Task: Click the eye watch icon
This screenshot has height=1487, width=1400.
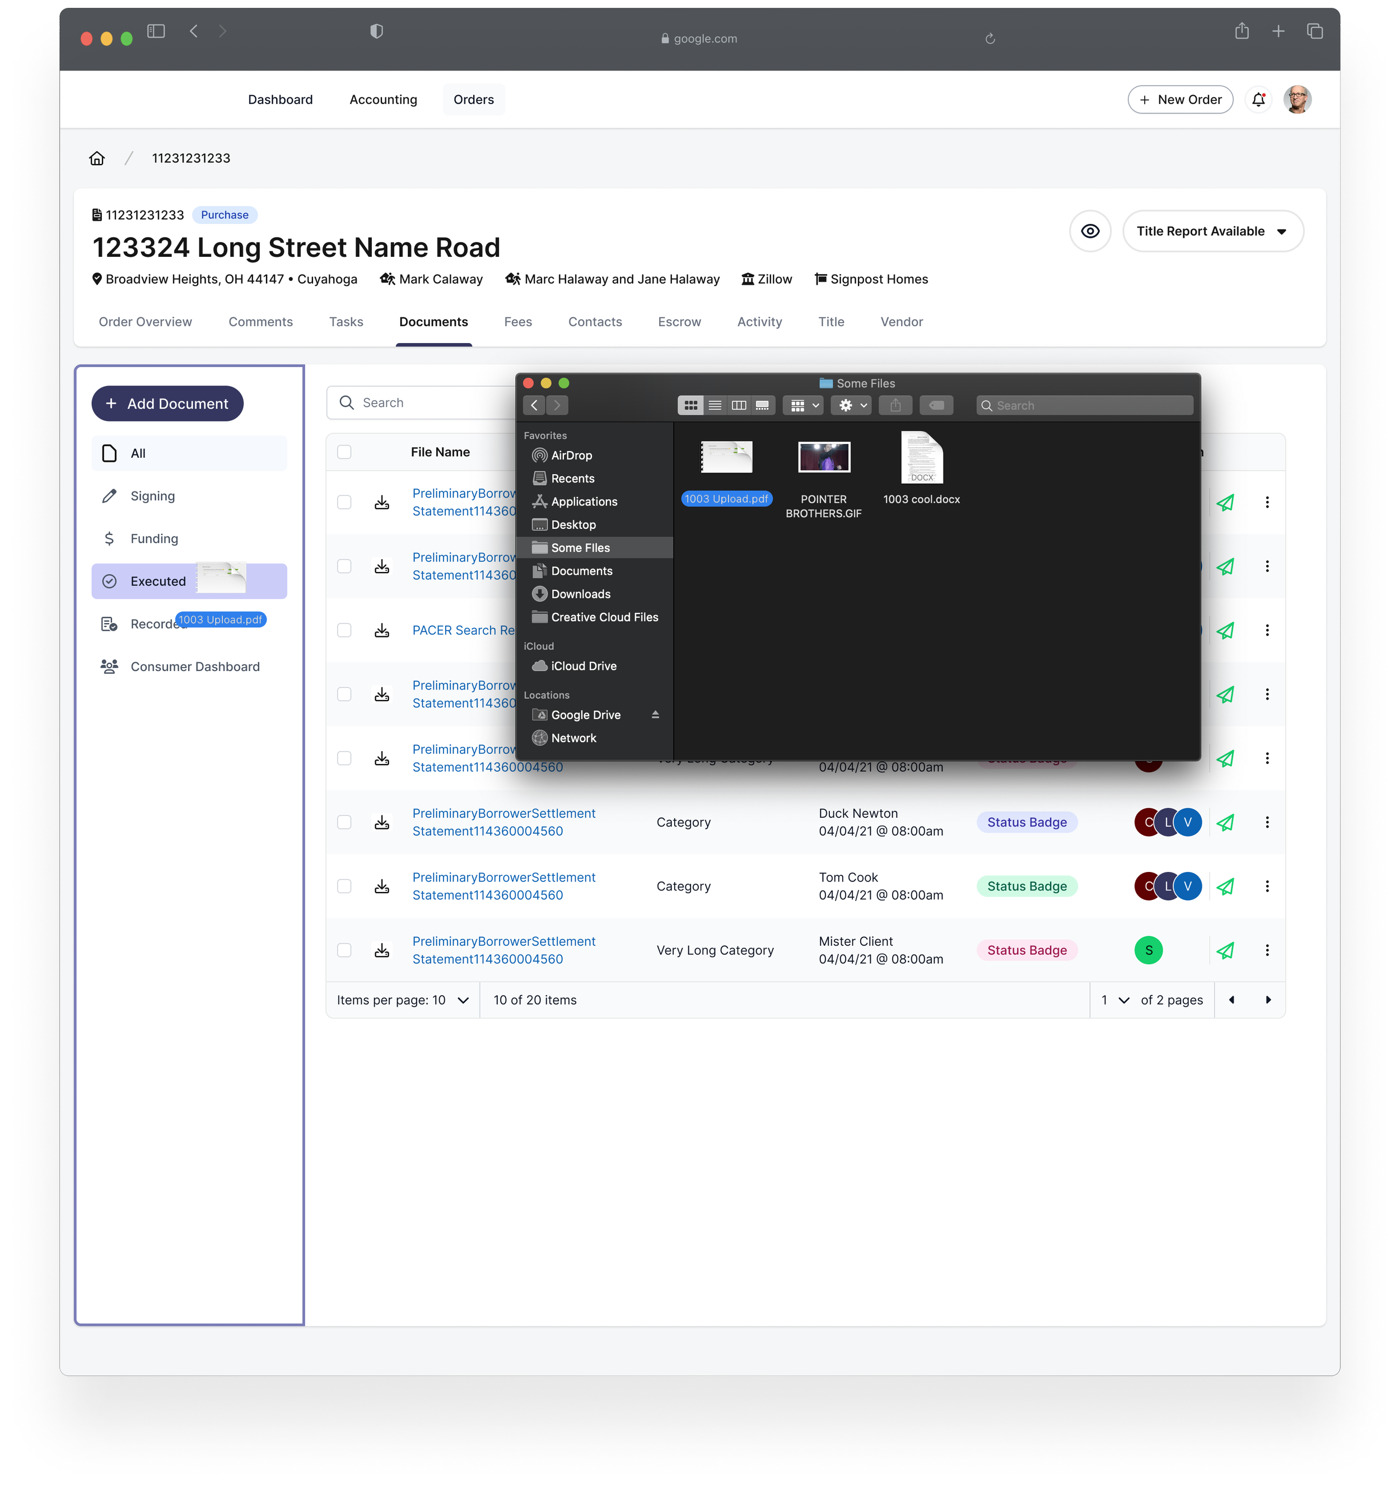Action: 1089,231
